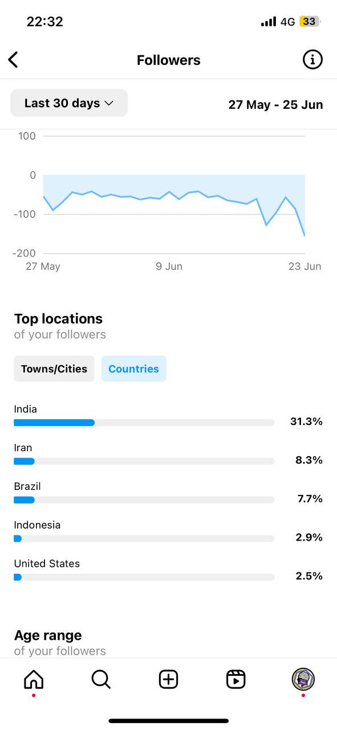Open the info circle icon
This screenshot has width=337, height=730.
click(312, 60)
